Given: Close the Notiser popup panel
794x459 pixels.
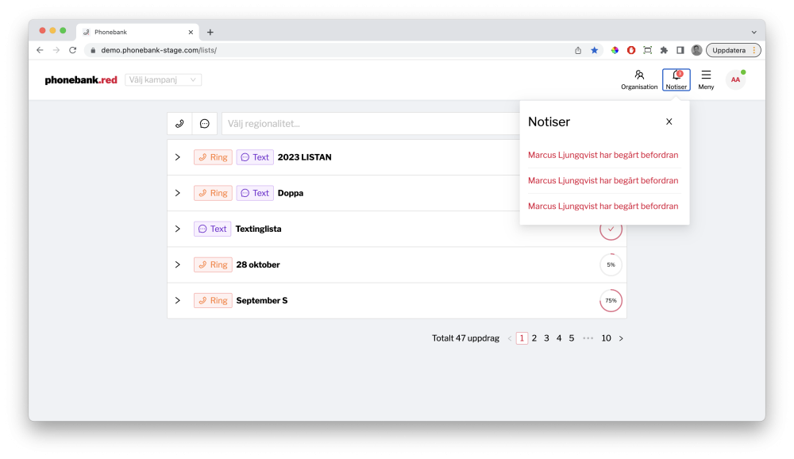Looking at the screenshot, I should (669, 121).
